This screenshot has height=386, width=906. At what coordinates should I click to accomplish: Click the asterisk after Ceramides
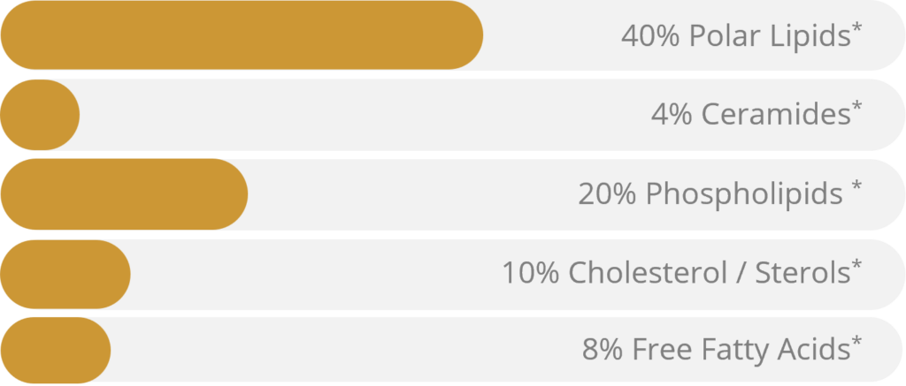856,109
